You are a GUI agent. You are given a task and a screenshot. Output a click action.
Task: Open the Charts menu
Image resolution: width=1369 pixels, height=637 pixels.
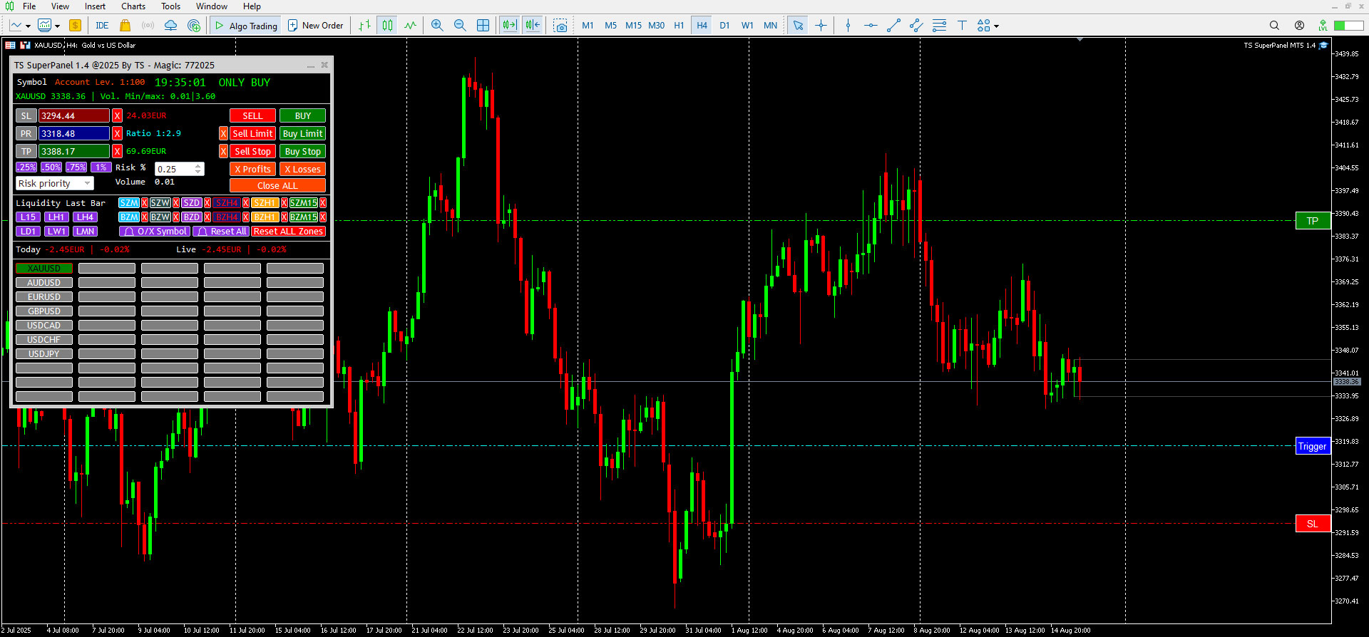[133, 6]
